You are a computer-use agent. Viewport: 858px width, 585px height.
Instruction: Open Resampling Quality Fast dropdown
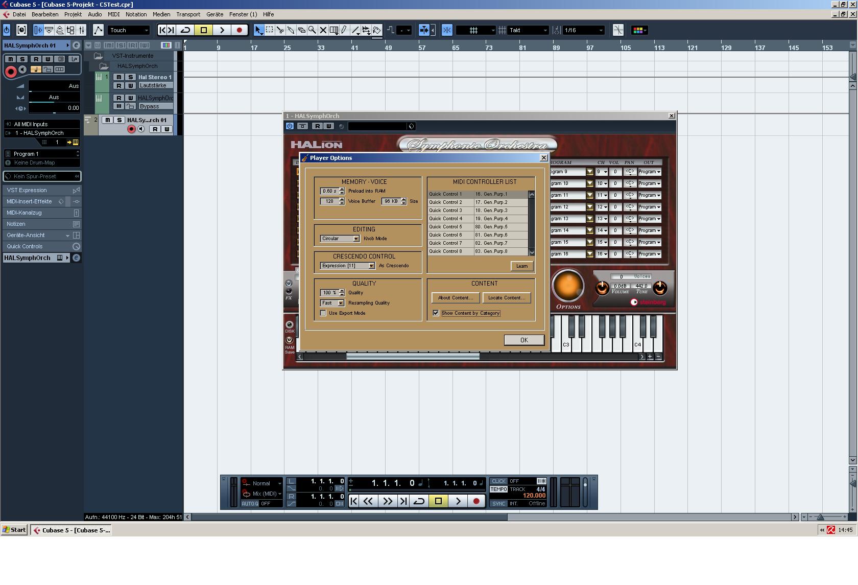[x=332, y=303]
